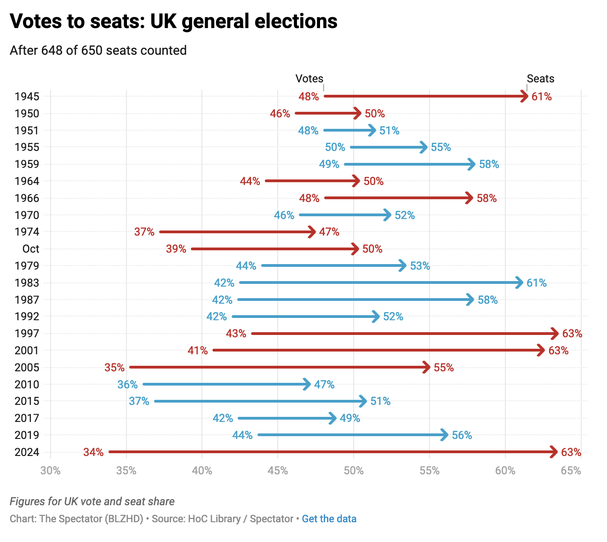Click the Get the data link
This screenshot has width=607, height=542.
(x=329, y=519)
